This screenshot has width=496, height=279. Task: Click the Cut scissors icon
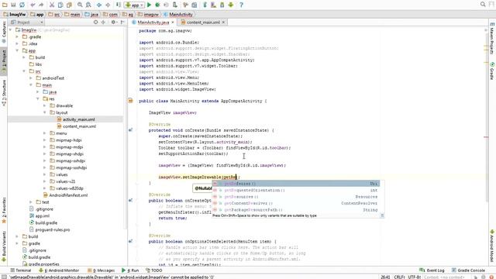(52, 5)
